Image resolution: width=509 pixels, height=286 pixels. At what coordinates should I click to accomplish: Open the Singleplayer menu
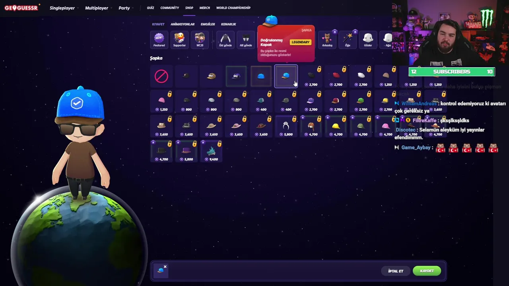tap(62, 8)
